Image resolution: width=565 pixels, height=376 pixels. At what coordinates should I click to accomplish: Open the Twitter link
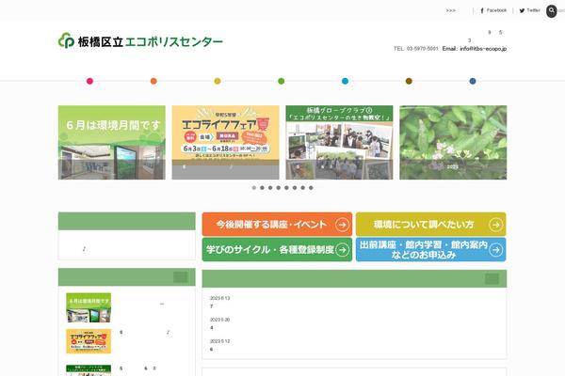pyautogui.click(x=529, y=10)
